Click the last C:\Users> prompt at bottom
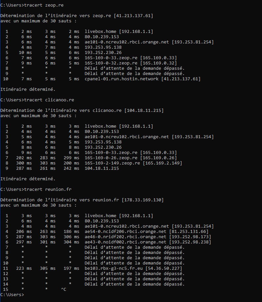 tap(12, 295)
